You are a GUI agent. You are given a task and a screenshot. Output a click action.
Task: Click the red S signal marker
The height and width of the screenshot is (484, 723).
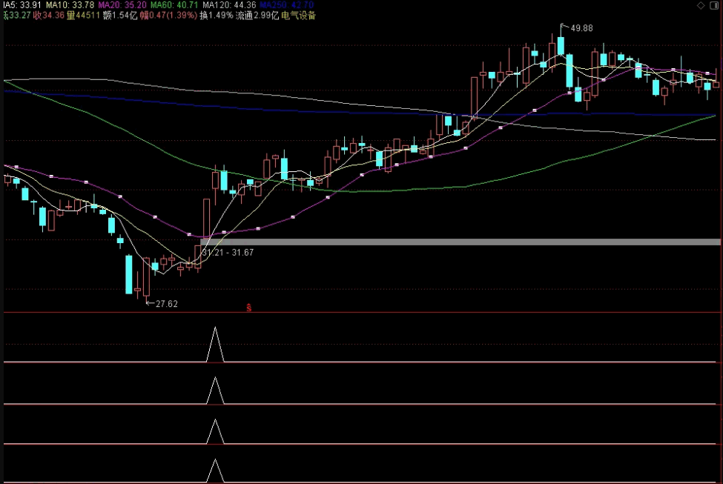(249, 308)
